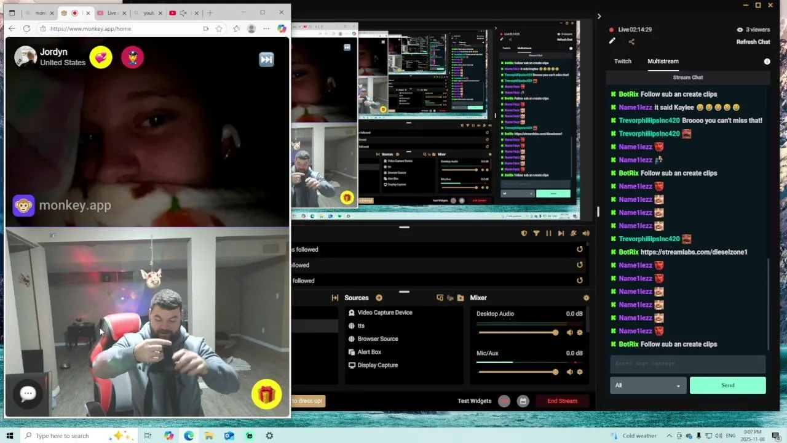787x443 pixels.
Task: Pause the recent events queue
Action: pos(548,233)
